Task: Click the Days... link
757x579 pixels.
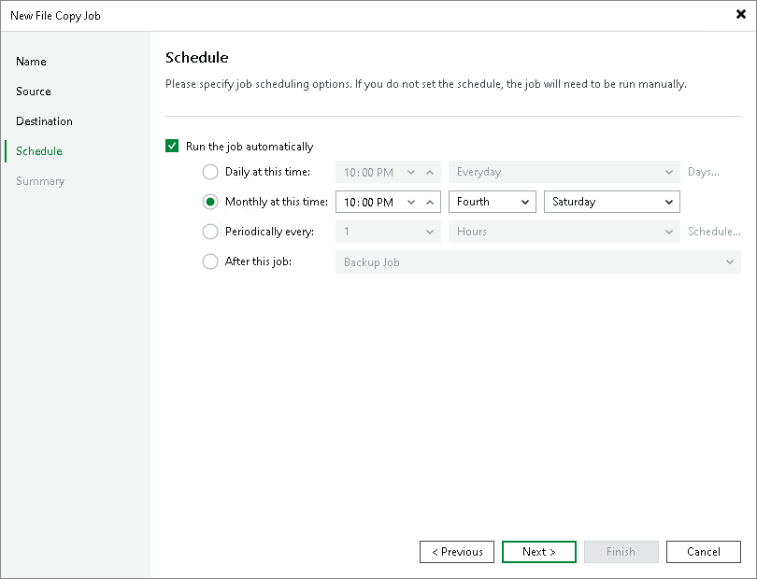Action: 704,172
